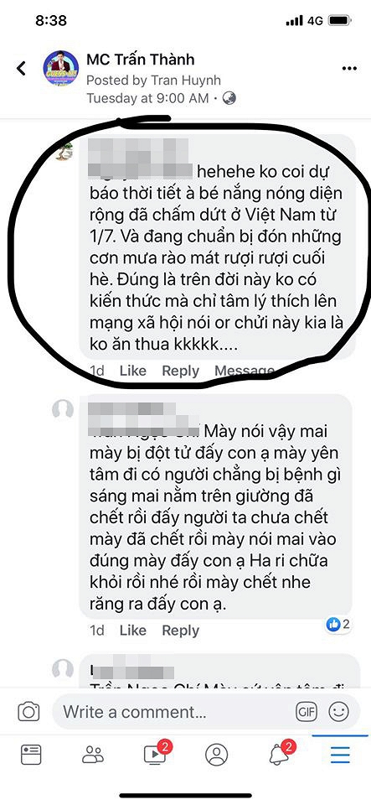371x805 pixels.
Task: Open the Profile tab icon
Action: (217, 755)
